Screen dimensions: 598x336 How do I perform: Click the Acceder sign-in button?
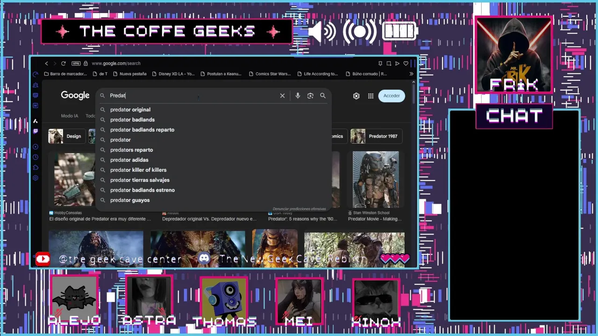point(392,96)
